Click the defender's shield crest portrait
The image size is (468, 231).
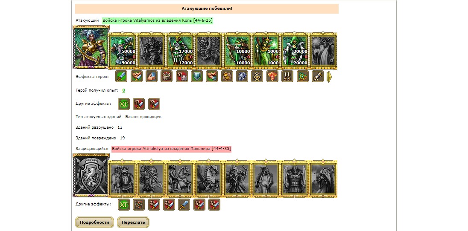point(91,175)
